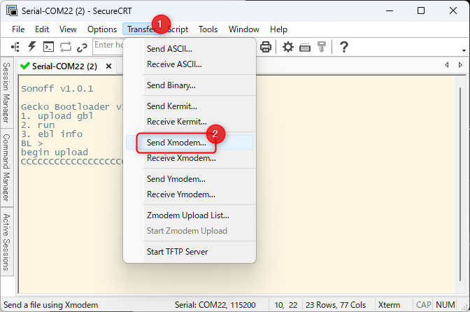Click the Quick Connect lightning icon

click(31, 47)
